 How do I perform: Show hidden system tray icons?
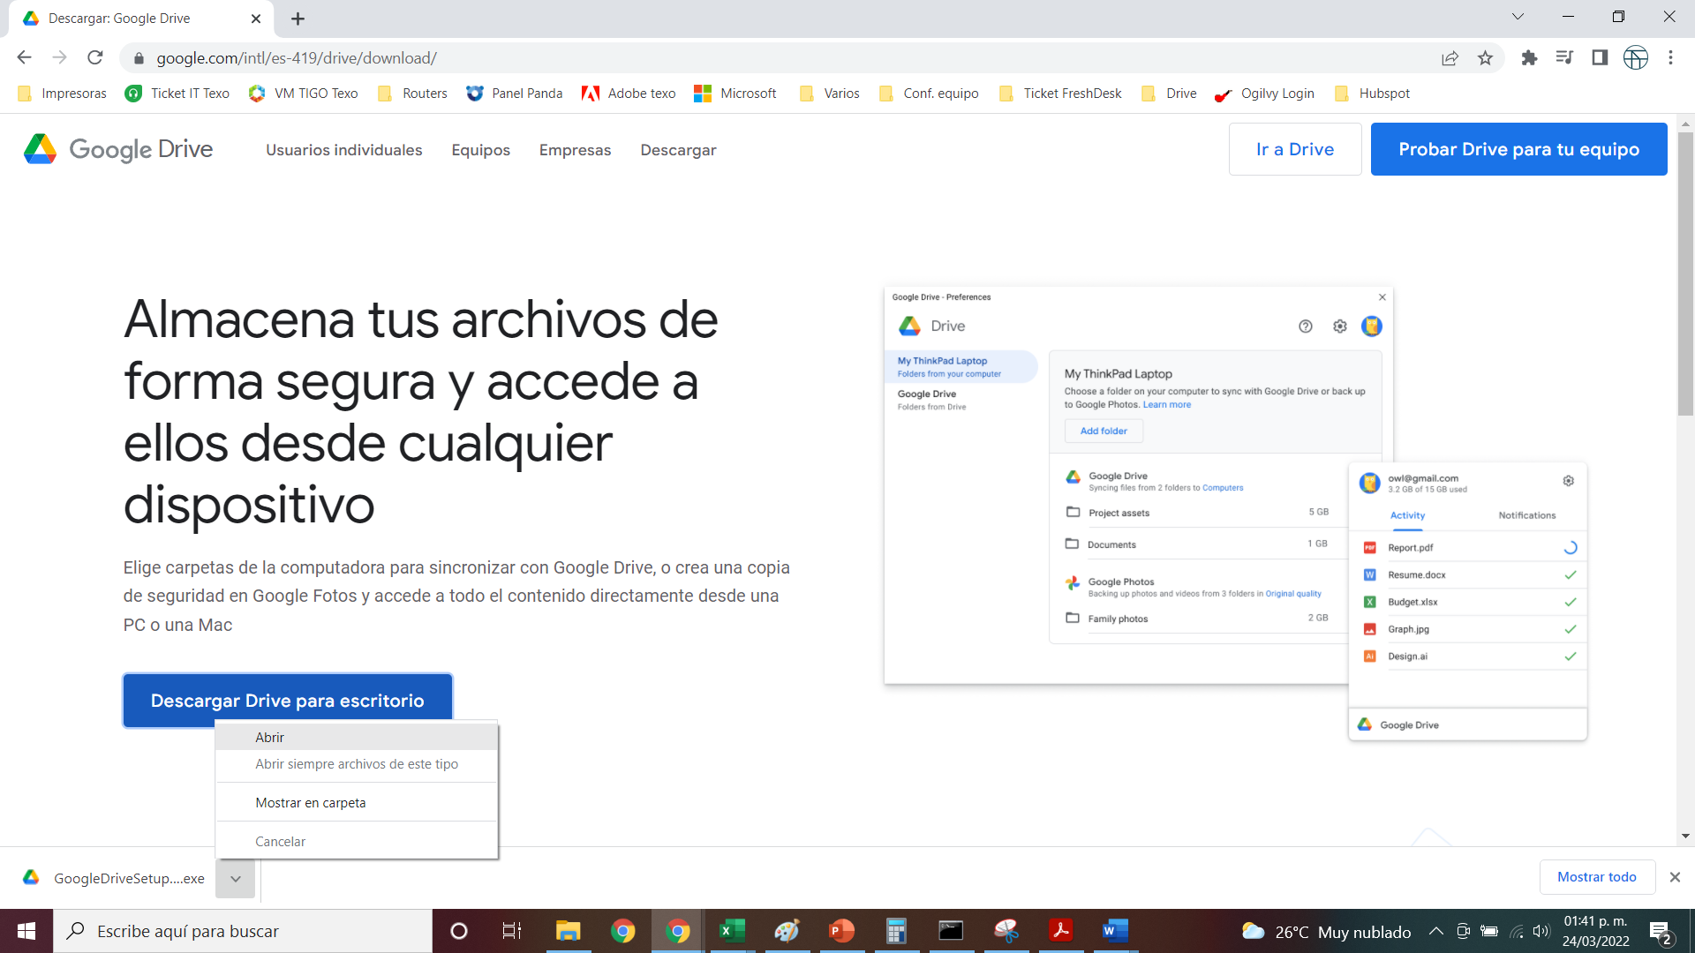tap(1435, 931)
